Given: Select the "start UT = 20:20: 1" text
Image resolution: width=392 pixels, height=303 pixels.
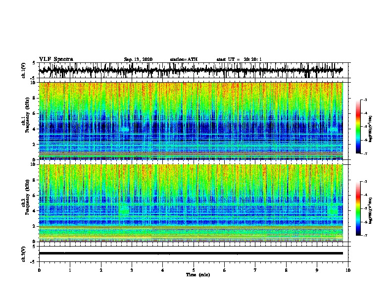Looking at the screenshot, I should click(x=239, y=59).
